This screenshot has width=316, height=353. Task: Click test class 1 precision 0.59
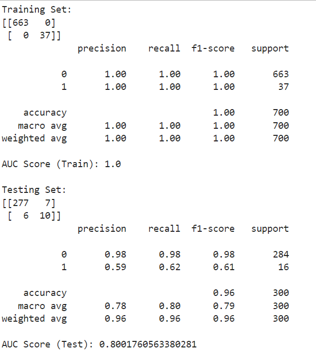(115, 267)
